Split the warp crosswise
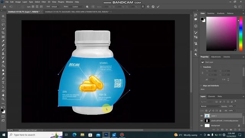The width and height of the screenshot is (245, 138). (x=33, y=7)
